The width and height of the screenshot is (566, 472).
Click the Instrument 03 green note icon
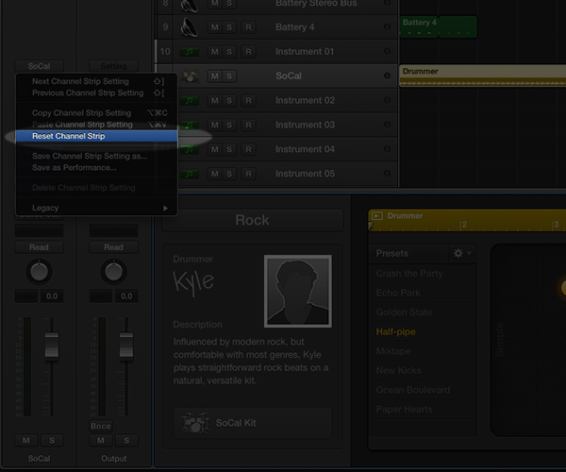(x=190, y=126)
